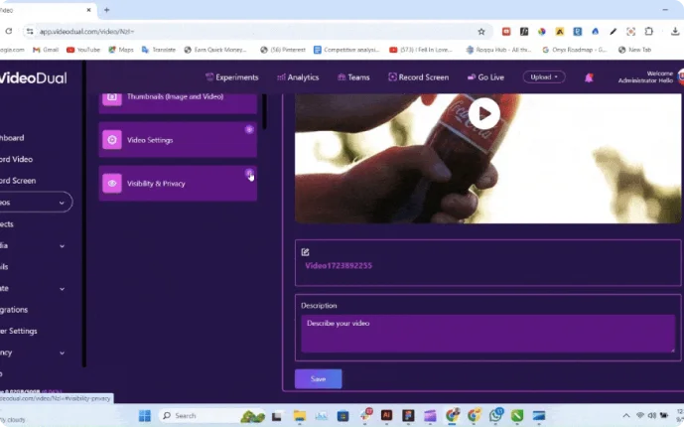The height and width of the screenshot is (427, 684).
Task: Open the Teams page
Action: point(353,77)
